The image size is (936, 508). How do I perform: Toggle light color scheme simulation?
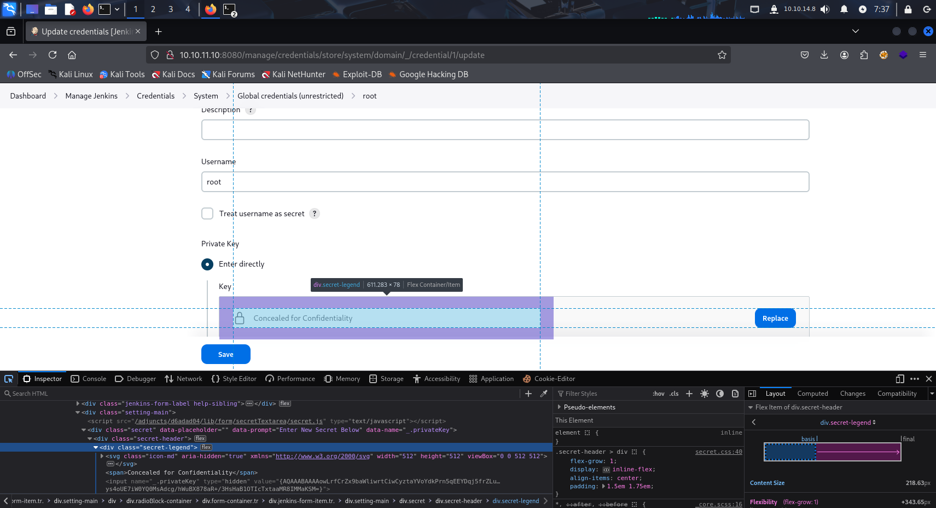point(705,394)
